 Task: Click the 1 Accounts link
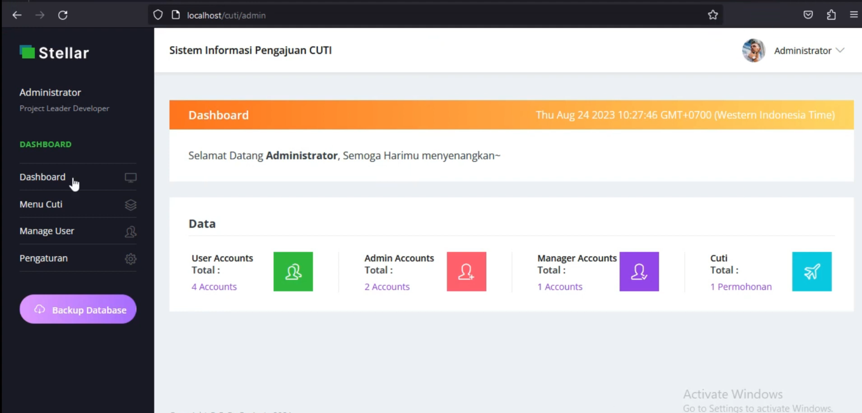[x=560, y=287]
